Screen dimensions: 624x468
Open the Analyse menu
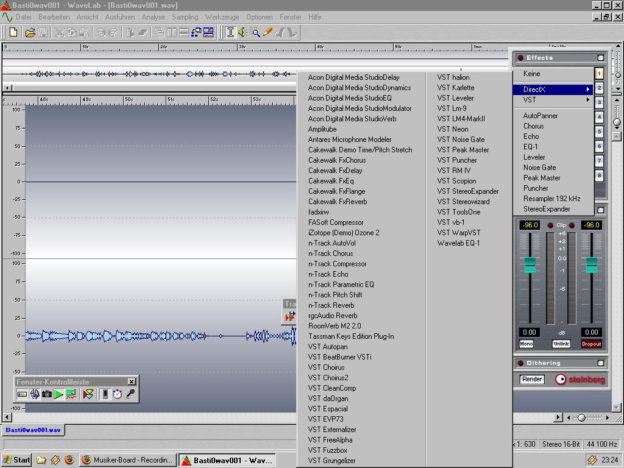point(152,17)
